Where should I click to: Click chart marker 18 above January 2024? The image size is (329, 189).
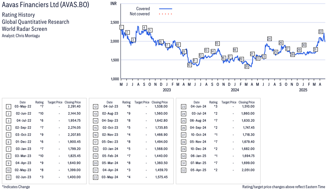pyautogui.click(x=235, y=50)
